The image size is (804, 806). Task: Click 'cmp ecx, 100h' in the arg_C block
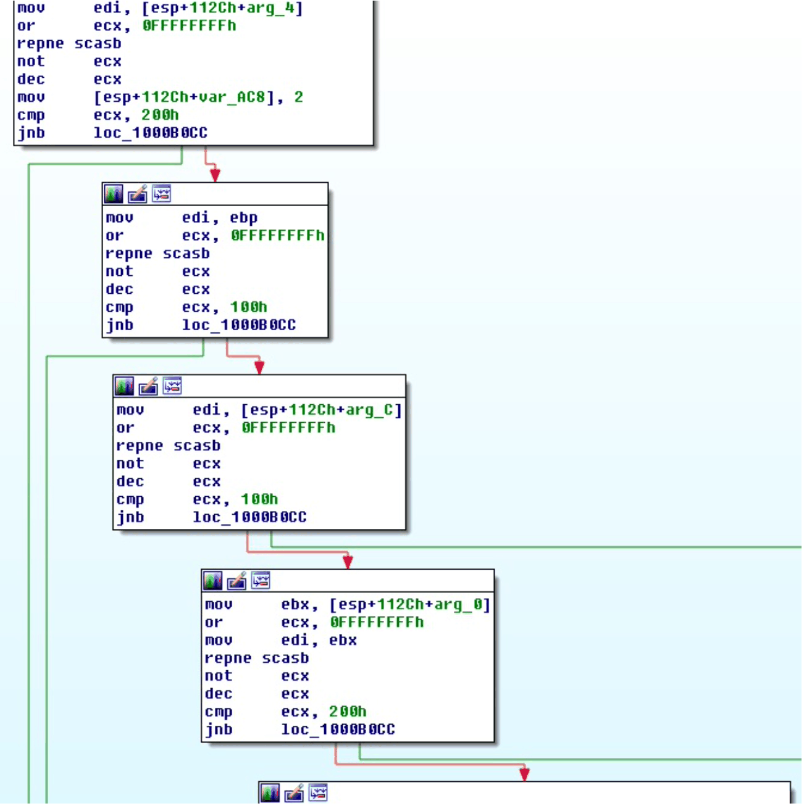[196, 500]
